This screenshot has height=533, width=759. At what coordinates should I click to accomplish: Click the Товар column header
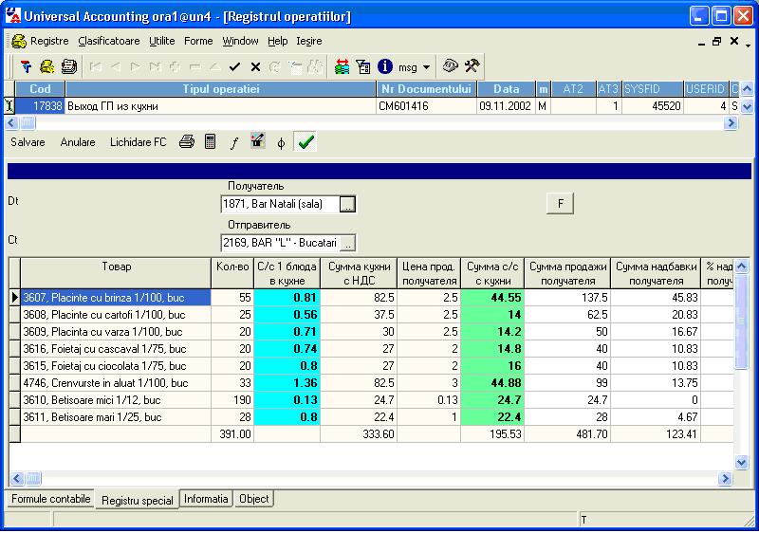point(116,273)
